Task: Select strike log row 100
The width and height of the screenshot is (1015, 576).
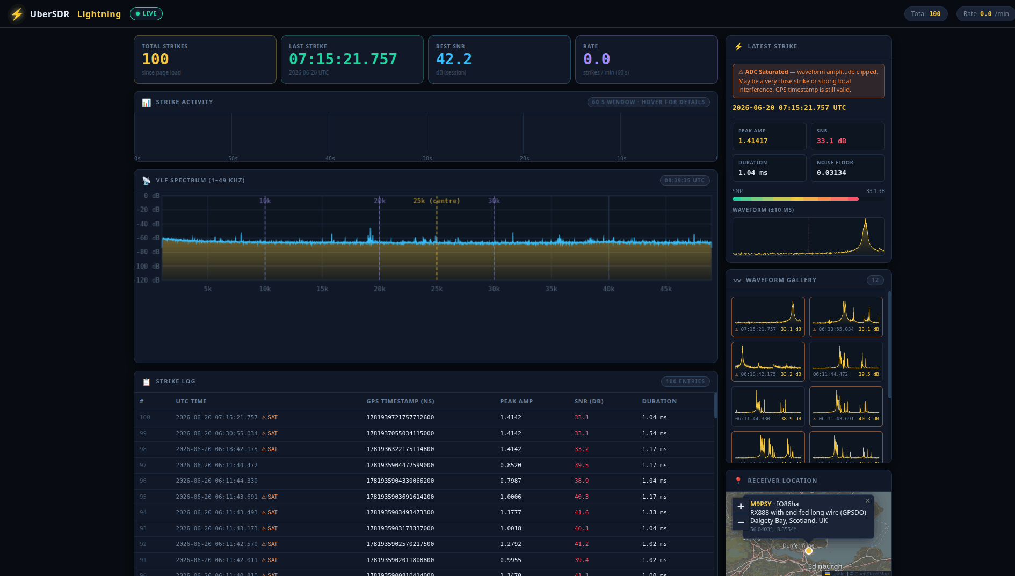Action: (424, 418)
